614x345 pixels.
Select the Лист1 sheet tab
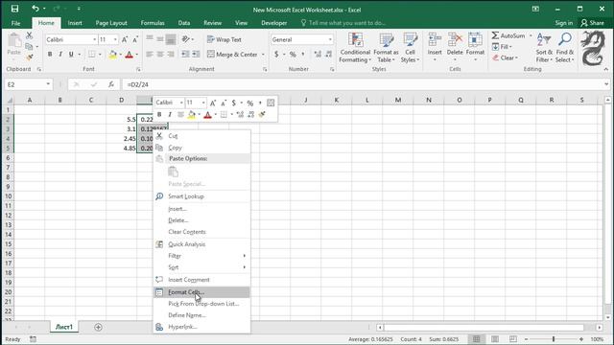tap(64, 327)
